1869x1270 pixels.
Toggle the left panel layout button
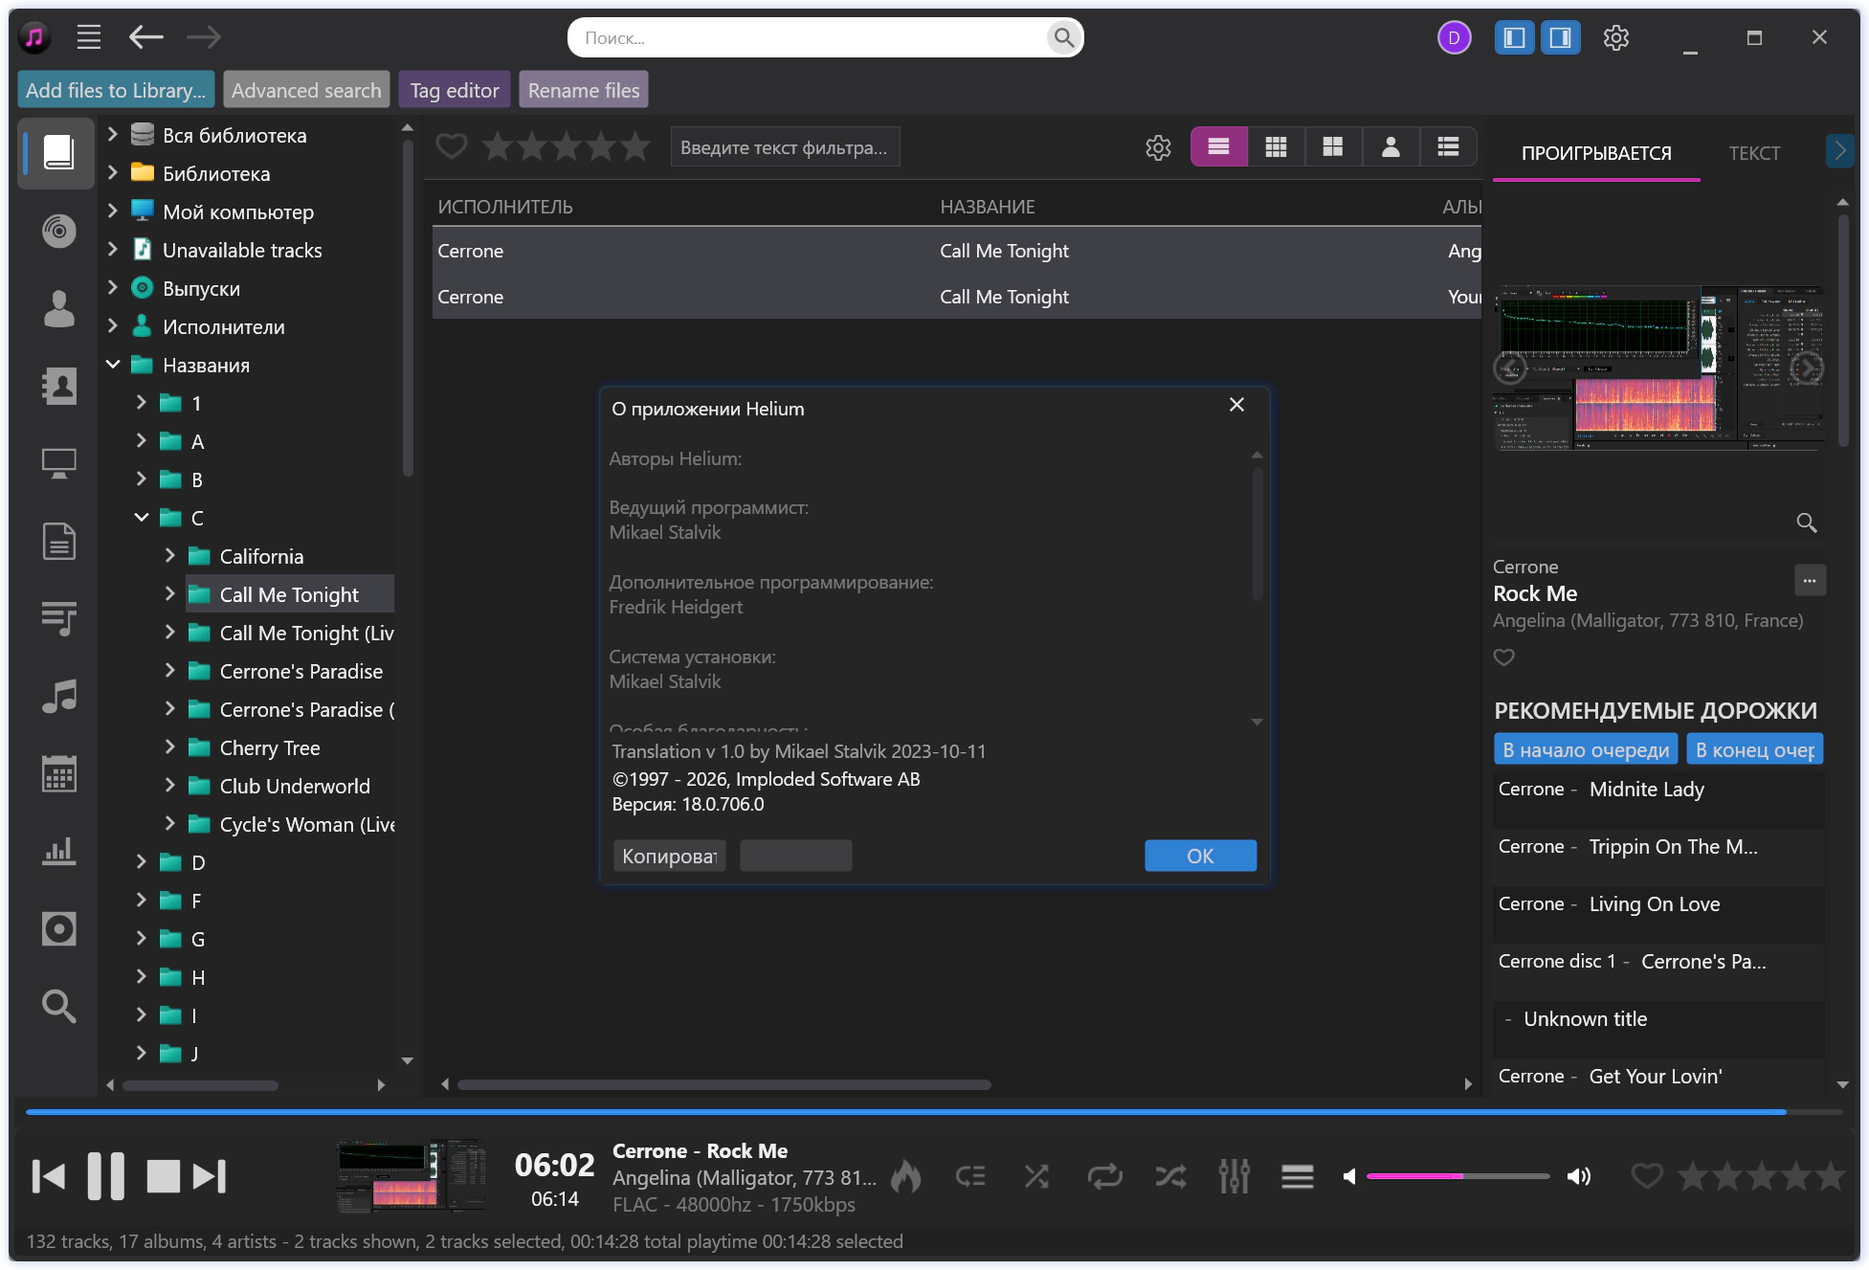tap(1514, 38)
